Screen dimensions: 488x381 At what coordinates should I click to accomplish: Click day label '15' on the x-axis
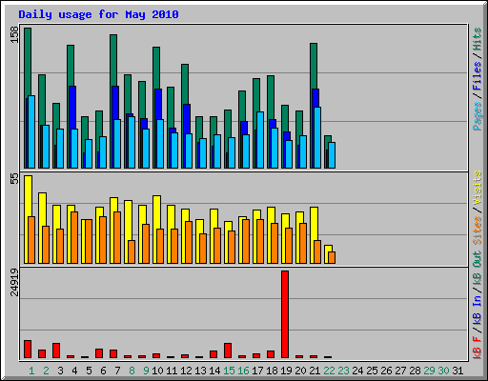point(229,371)
